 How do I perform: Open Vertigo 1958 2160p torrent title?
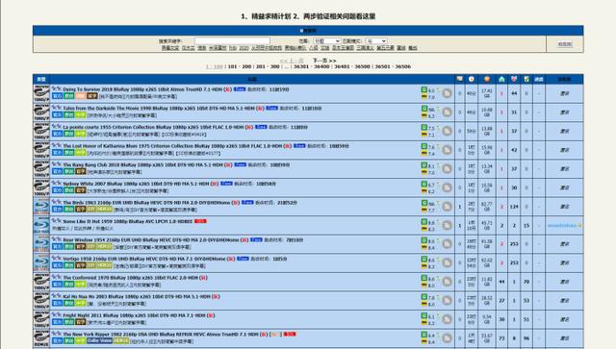144,259
